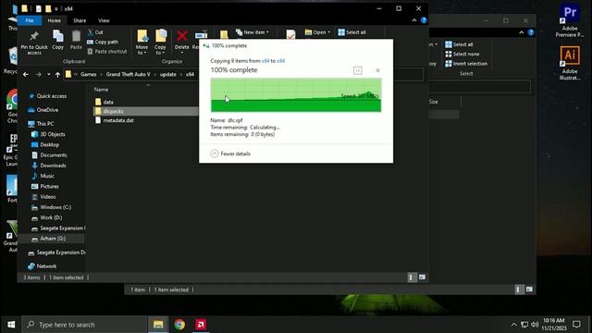Open OneDrive in the sidebar
This screenshot has height=333, width=592.
[47, 110]
